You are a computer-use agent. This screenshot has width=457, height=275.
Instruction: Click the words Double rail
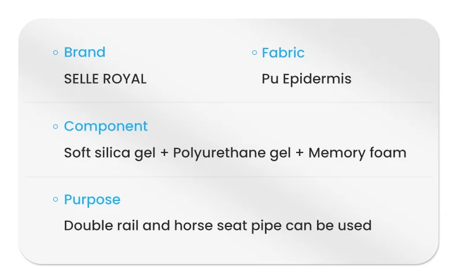point(101,226)
